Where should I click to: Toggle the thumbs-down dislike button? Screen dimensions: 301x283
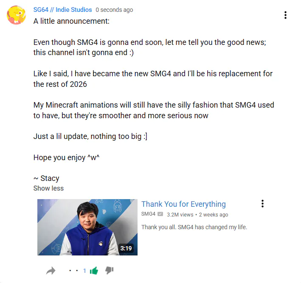pos(110,270)
